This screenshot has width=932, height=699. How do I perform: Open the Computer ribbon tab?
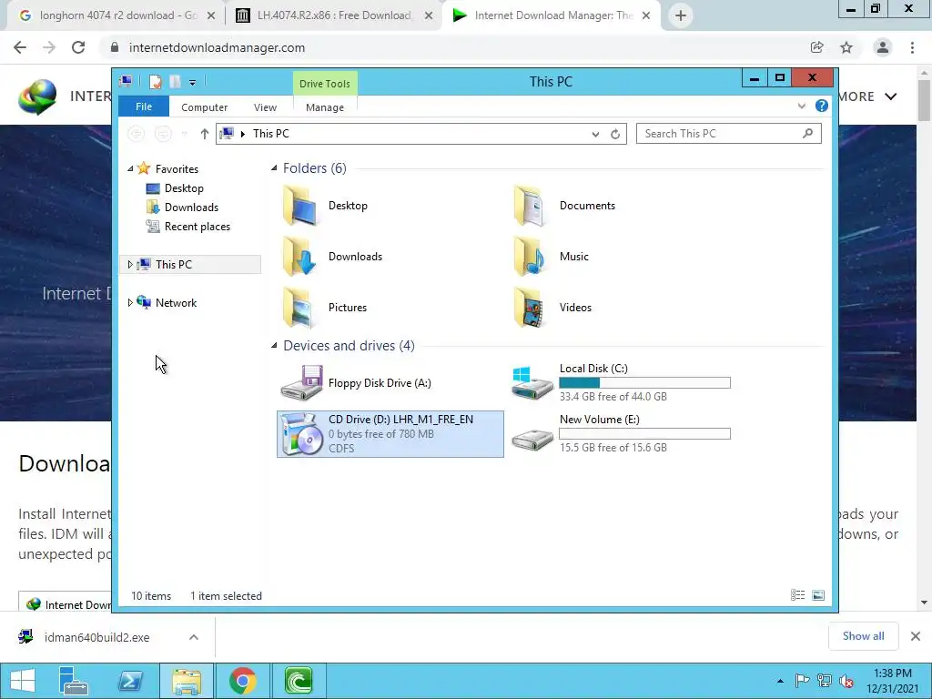click(205, 107)
